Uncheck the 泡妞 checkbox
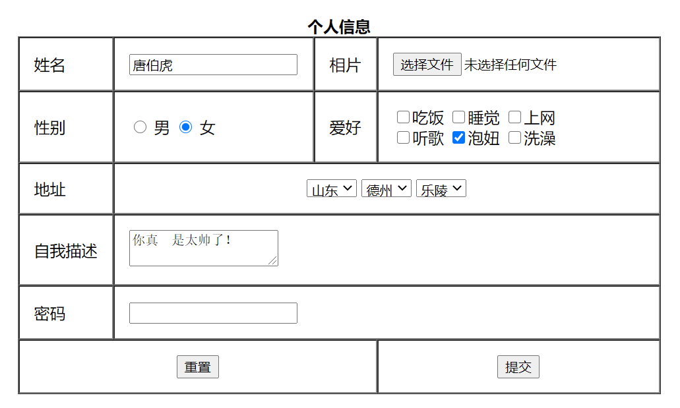The image size is (680, 408). 458,138
